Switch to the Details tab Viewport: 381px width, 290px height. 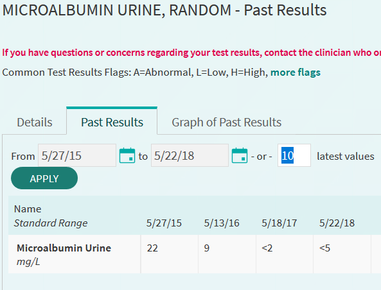[35, 122]
